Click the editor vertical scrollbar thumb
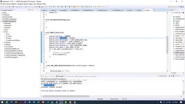This screenshot has height=104, width=185. pyautogui.click(x=167, y=45)
